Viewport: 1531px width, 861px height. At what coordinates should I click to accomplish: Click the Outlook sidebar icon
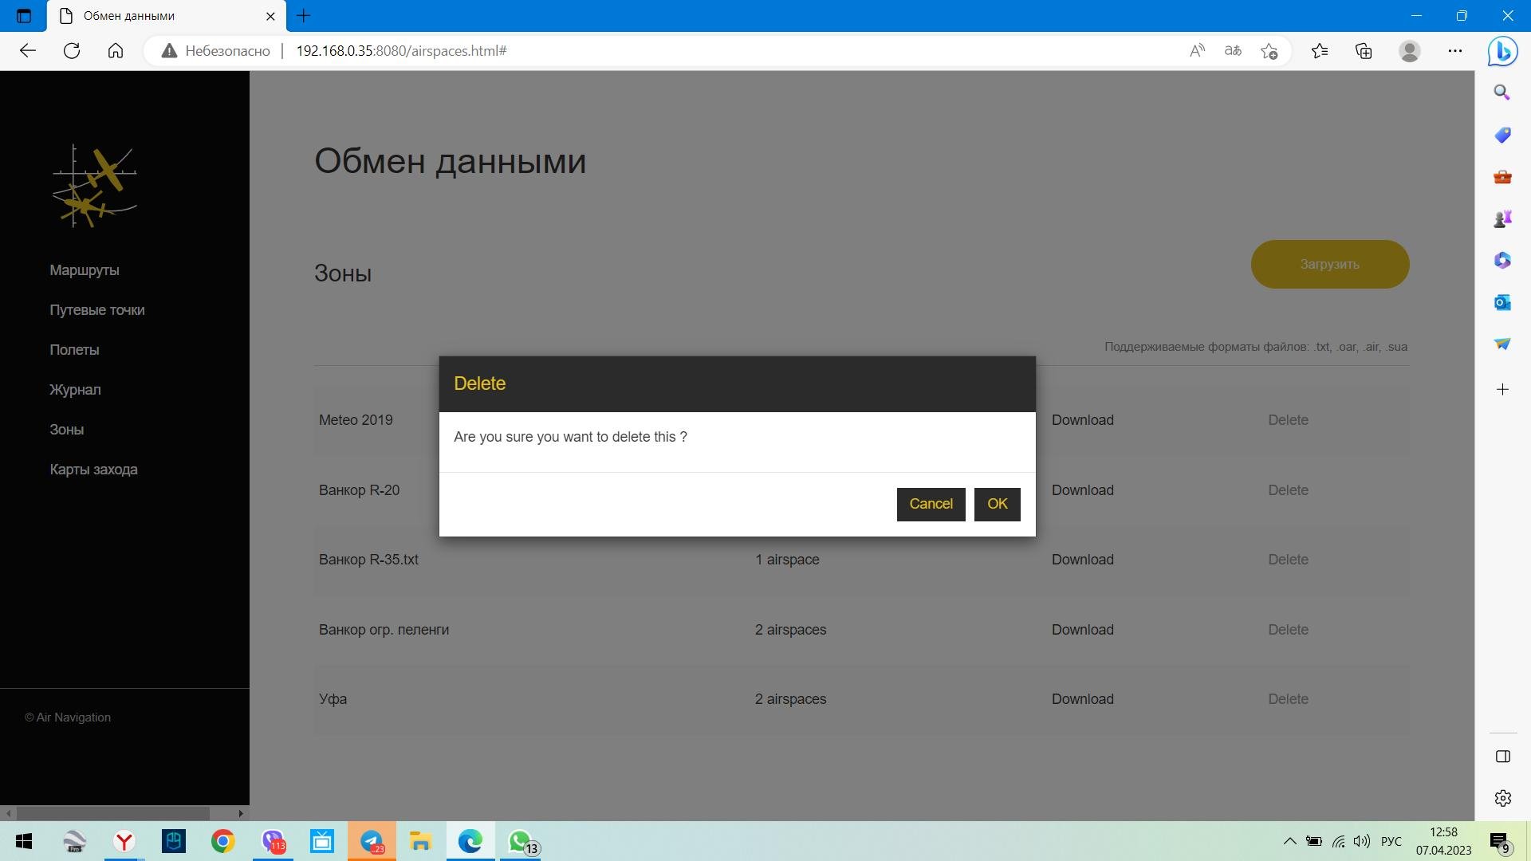pyautogui.click(x=1502, y=303)
